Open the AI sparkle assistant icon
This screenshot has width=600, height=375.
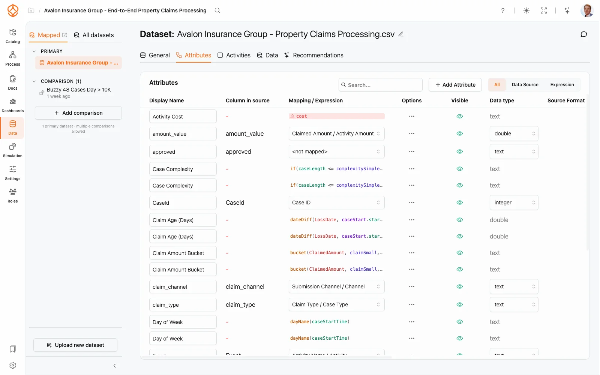[x=567, y=10]
